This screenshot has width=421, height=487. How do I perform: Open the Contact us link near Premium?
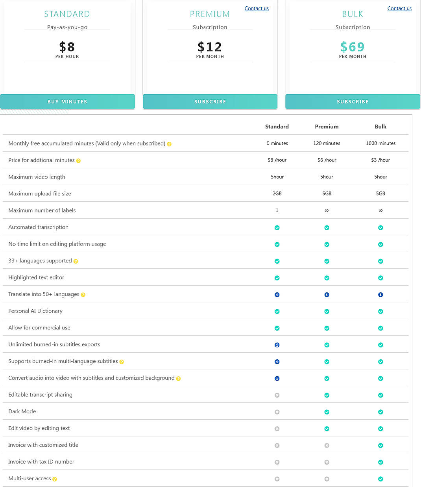pos(257,8)
